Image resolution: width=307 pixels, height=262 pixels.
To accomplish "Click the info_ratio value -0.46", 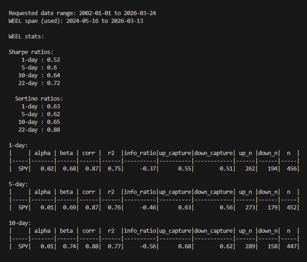I will coord(148,207).
